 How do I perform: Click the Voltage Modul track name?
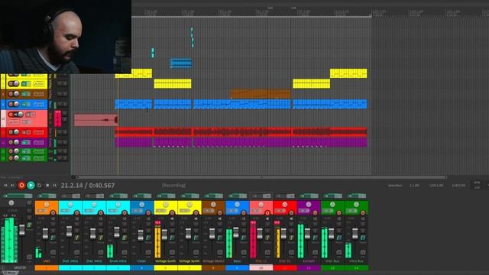click(213, 261)
